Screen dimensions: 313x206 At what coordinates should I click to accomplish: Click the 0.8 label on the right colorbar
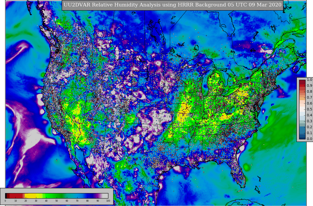click(x=309, y=92)
